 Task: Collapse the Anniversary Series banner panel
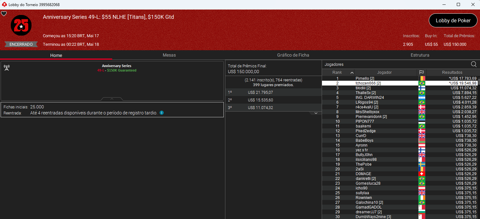tap(112, 99)
